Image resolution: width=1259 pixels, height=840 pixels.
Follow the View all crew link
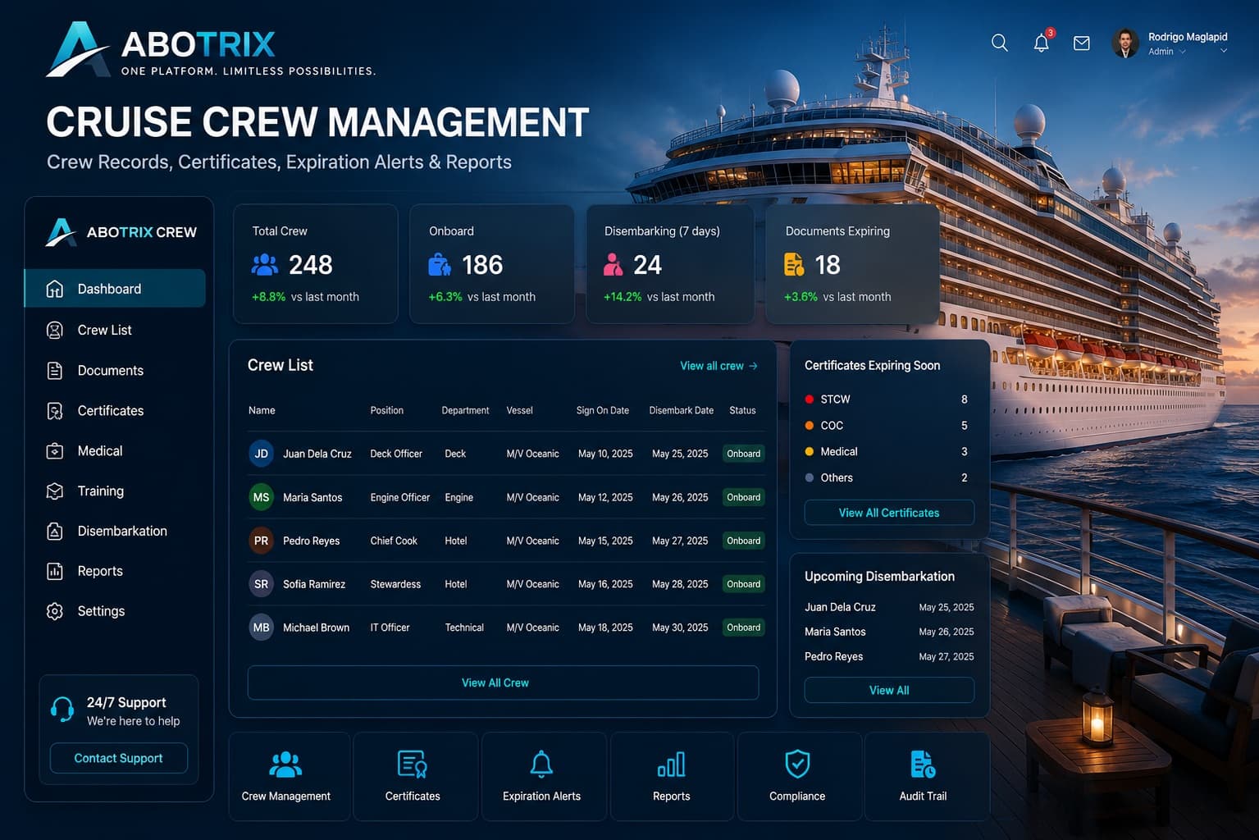718,366
